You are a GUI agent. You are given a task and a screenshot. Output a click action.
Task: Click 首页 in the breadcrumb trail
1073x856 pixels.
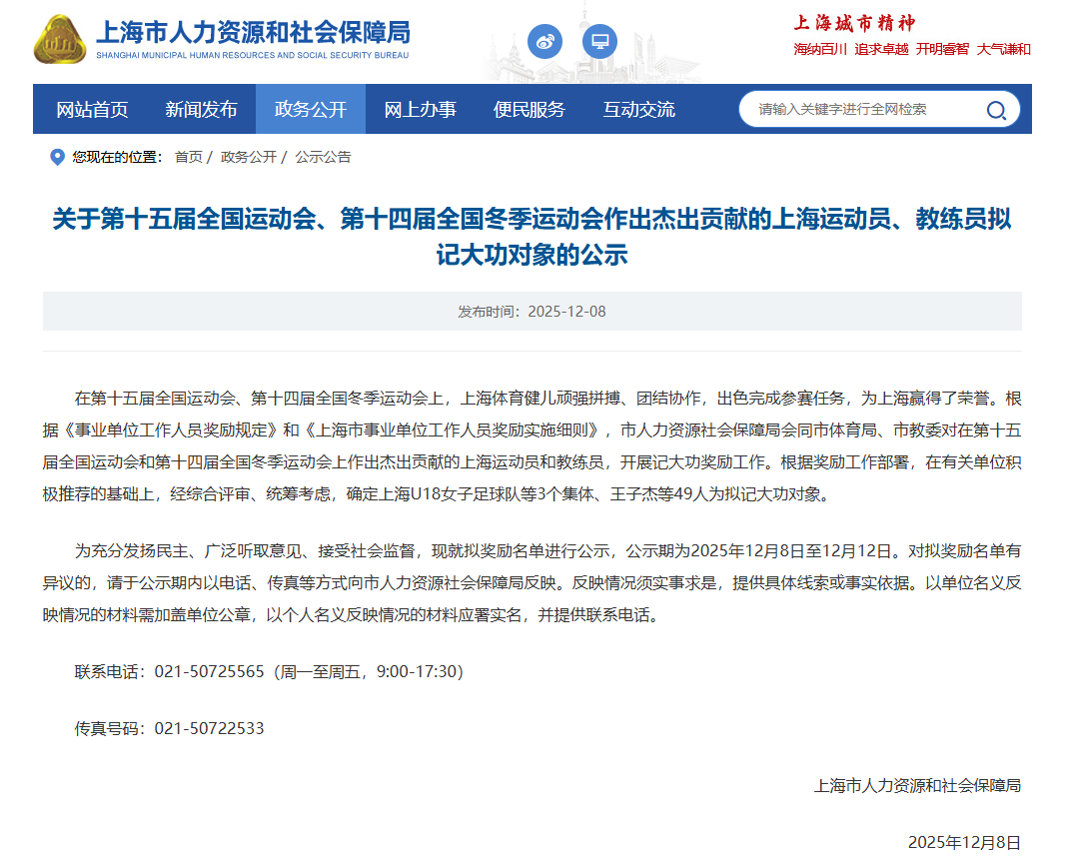point(188,157)
